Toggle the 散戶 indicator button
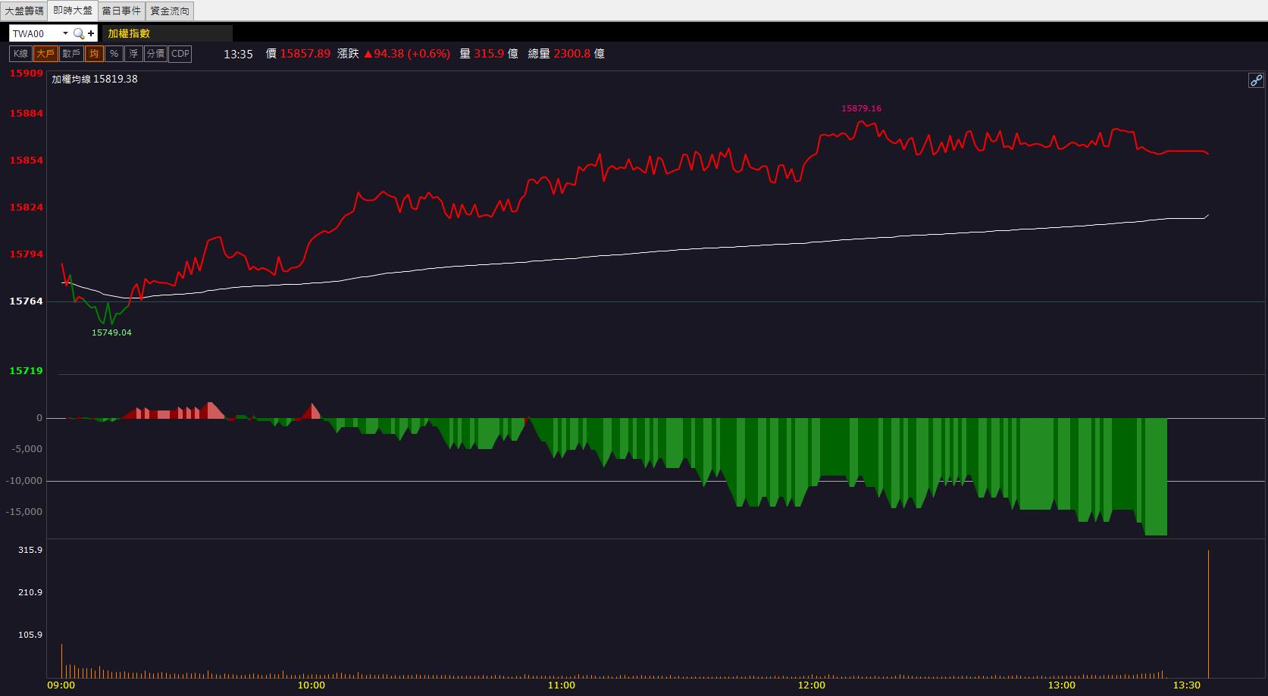 tap(71, 54)
